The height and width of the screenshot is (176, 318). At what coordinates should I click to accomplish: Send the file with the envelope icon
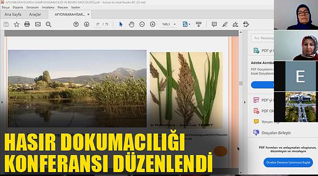point(38,24)
